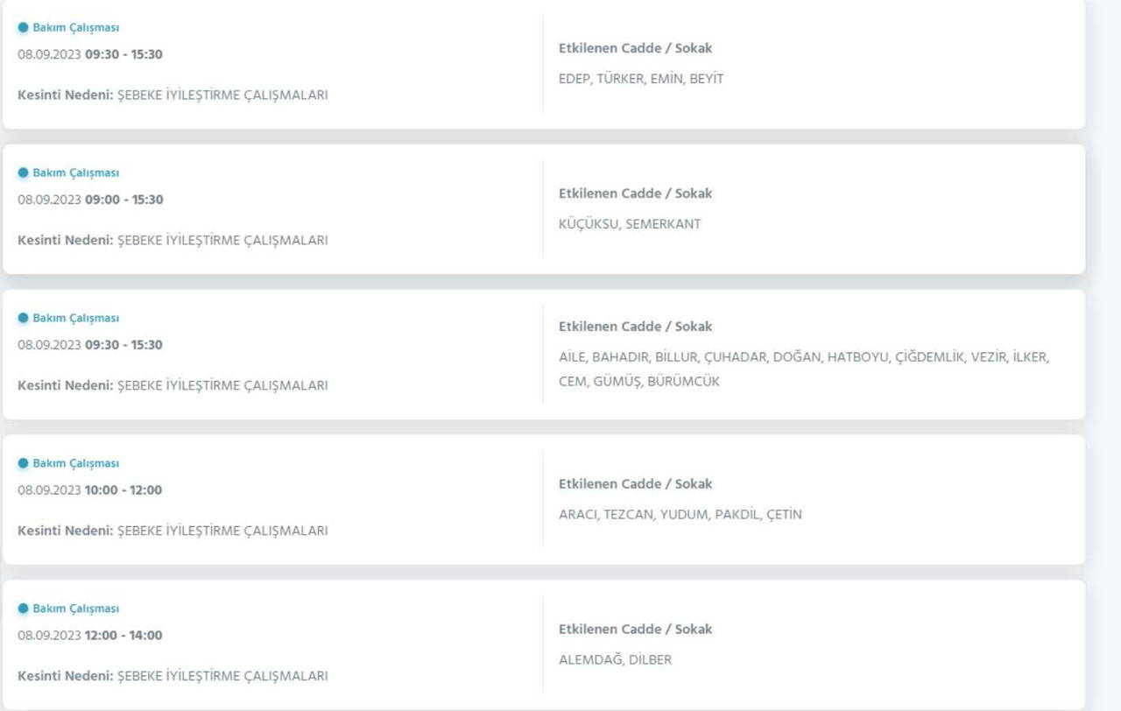Select the 09:00 - 15:30 outage time range
Viewport: 1121px width, 711px height.
[x=123, y=200]
